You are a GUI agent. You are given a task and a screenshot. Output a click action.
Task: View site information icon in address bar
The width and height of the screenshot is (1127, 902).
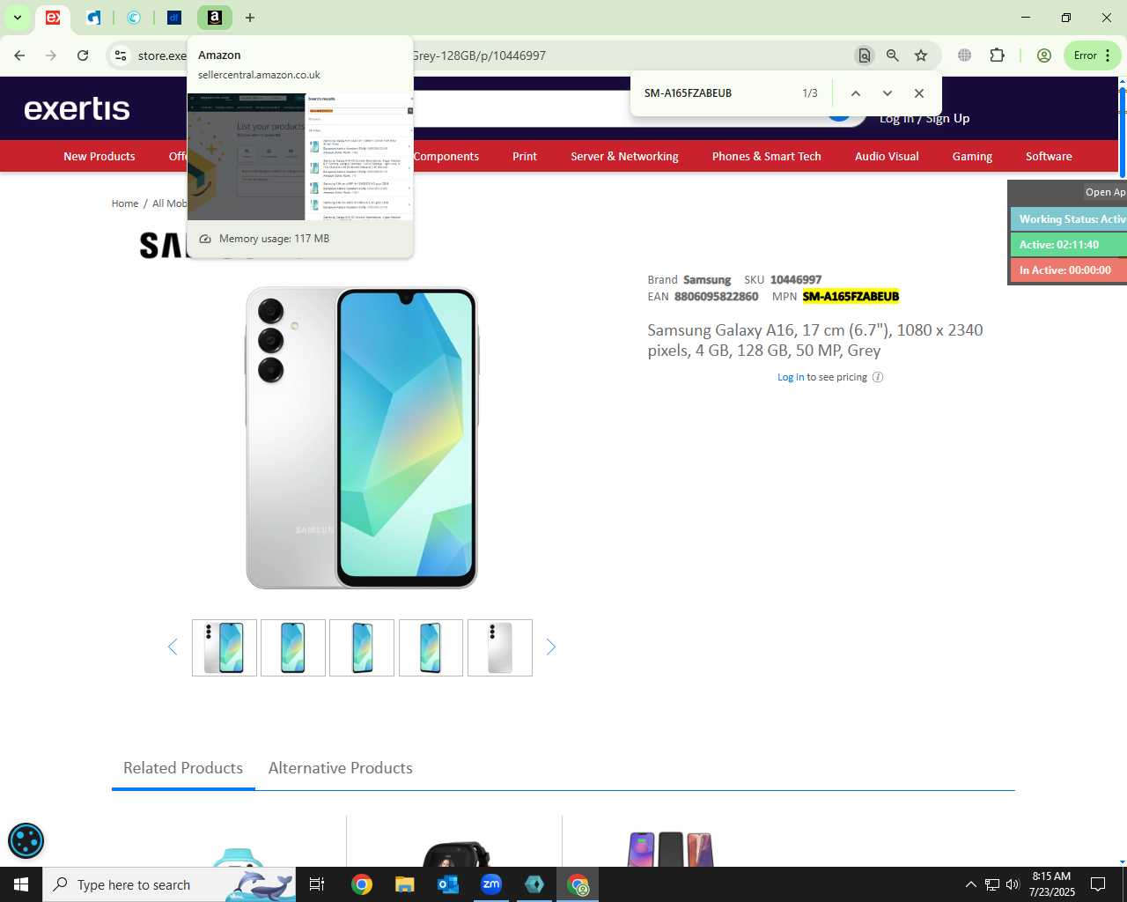click(121, 55)
